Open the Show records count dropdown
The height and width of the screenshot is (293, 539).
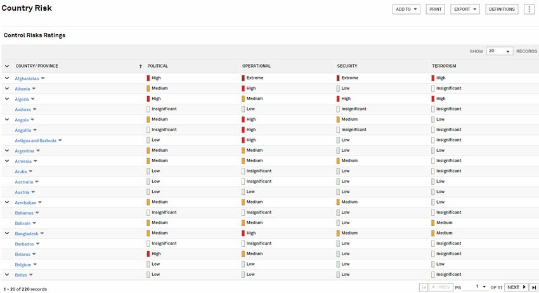coord(500,51)
